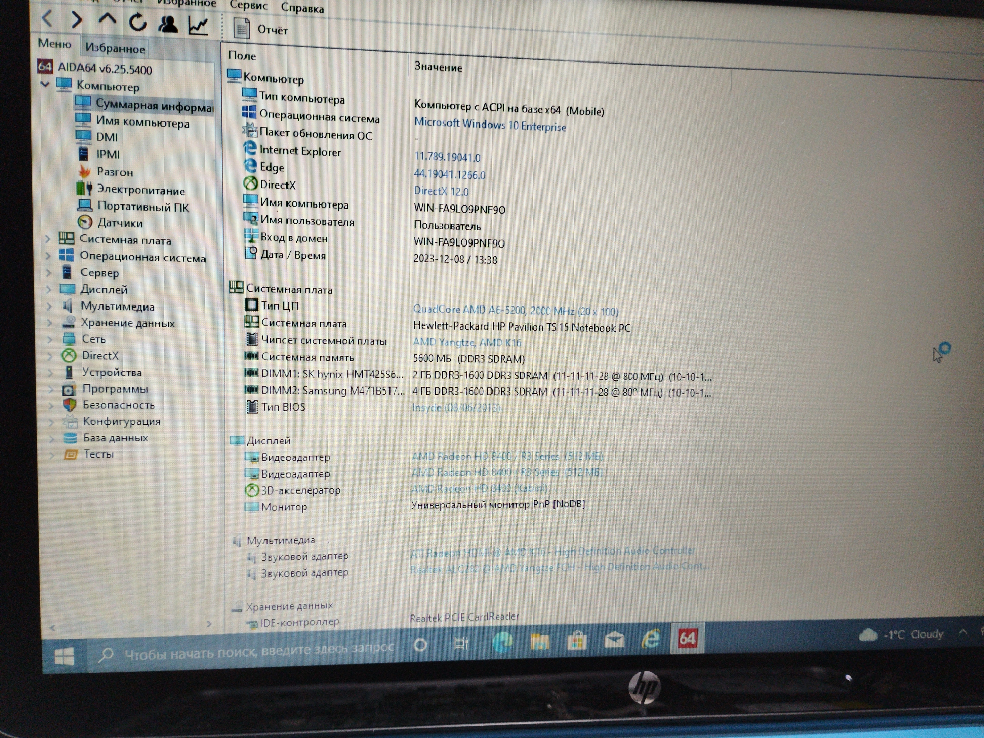The width and height of the screenshot is (984, 738).
Task: Select the Монитор row
Action: click(x=415, y=506)
